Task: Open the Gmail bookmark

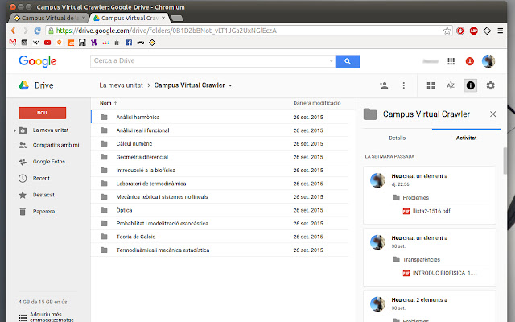Action: click(13, 43)
